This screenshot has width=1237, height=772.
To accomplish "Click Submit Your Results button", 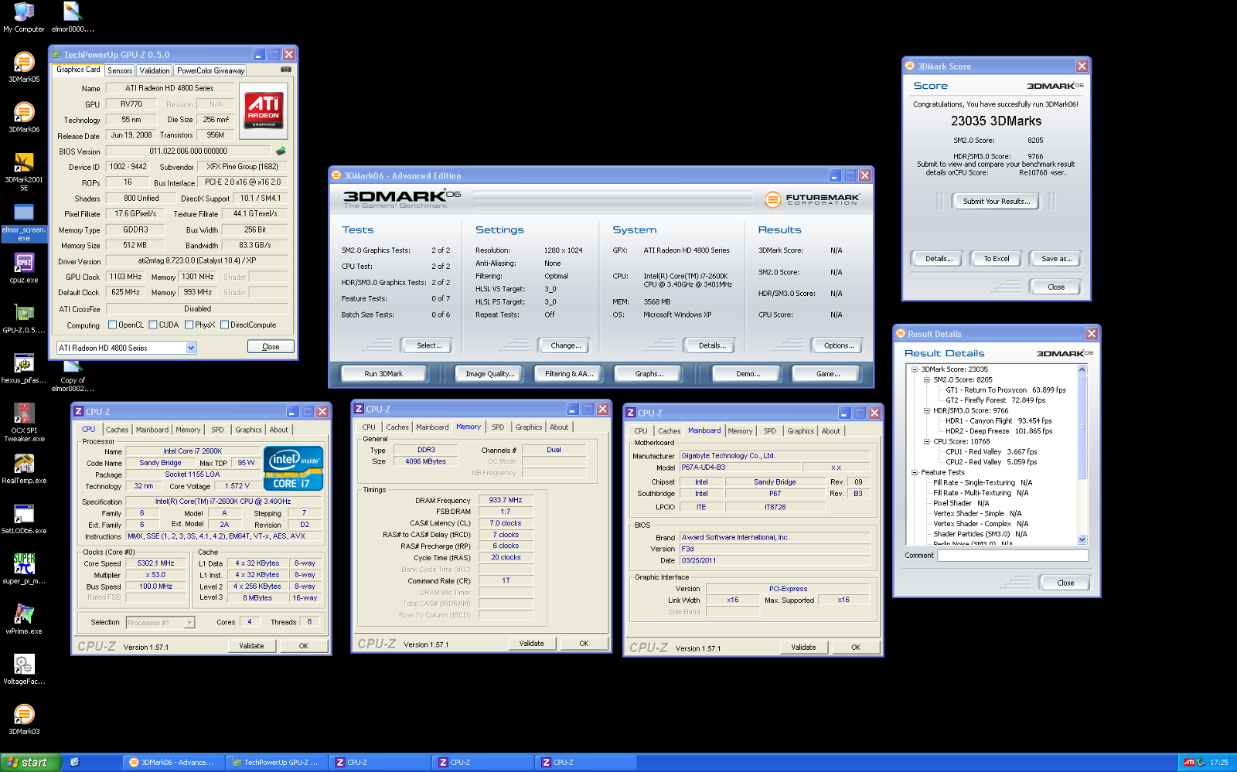I will pyautogui.click(x=997, y=202).
